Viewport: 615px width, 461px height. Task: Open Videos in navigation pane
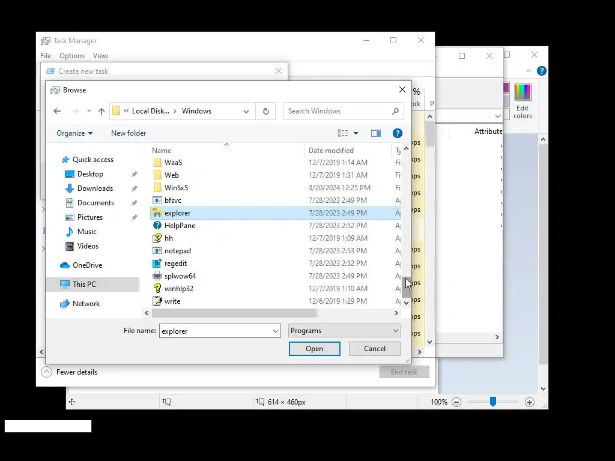click(88, 246)
